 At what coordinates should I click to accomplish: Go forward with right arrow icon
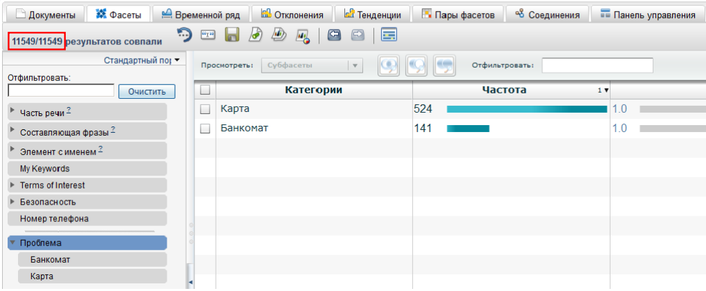pyautogui.click(x=357, y=35)
